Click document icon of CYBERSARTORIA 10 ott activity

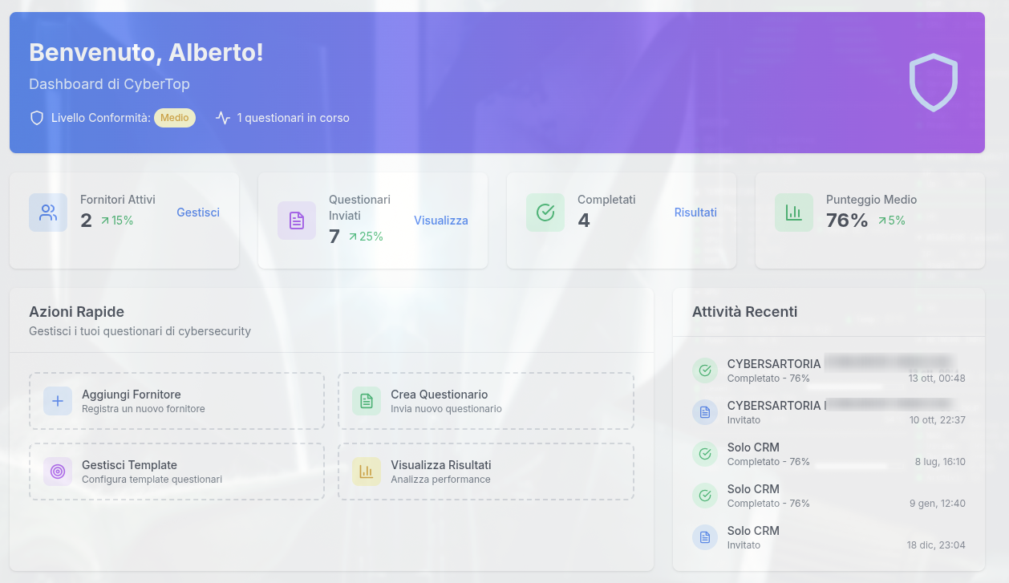[705, 412]
